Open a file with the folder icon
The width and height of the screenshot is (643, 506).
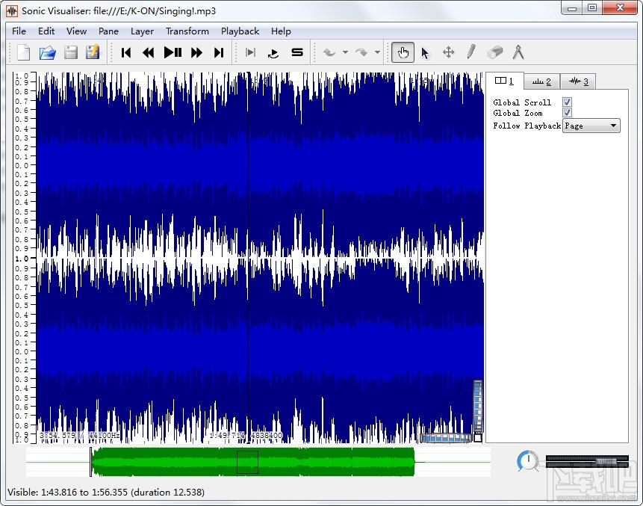coord(47,52)
